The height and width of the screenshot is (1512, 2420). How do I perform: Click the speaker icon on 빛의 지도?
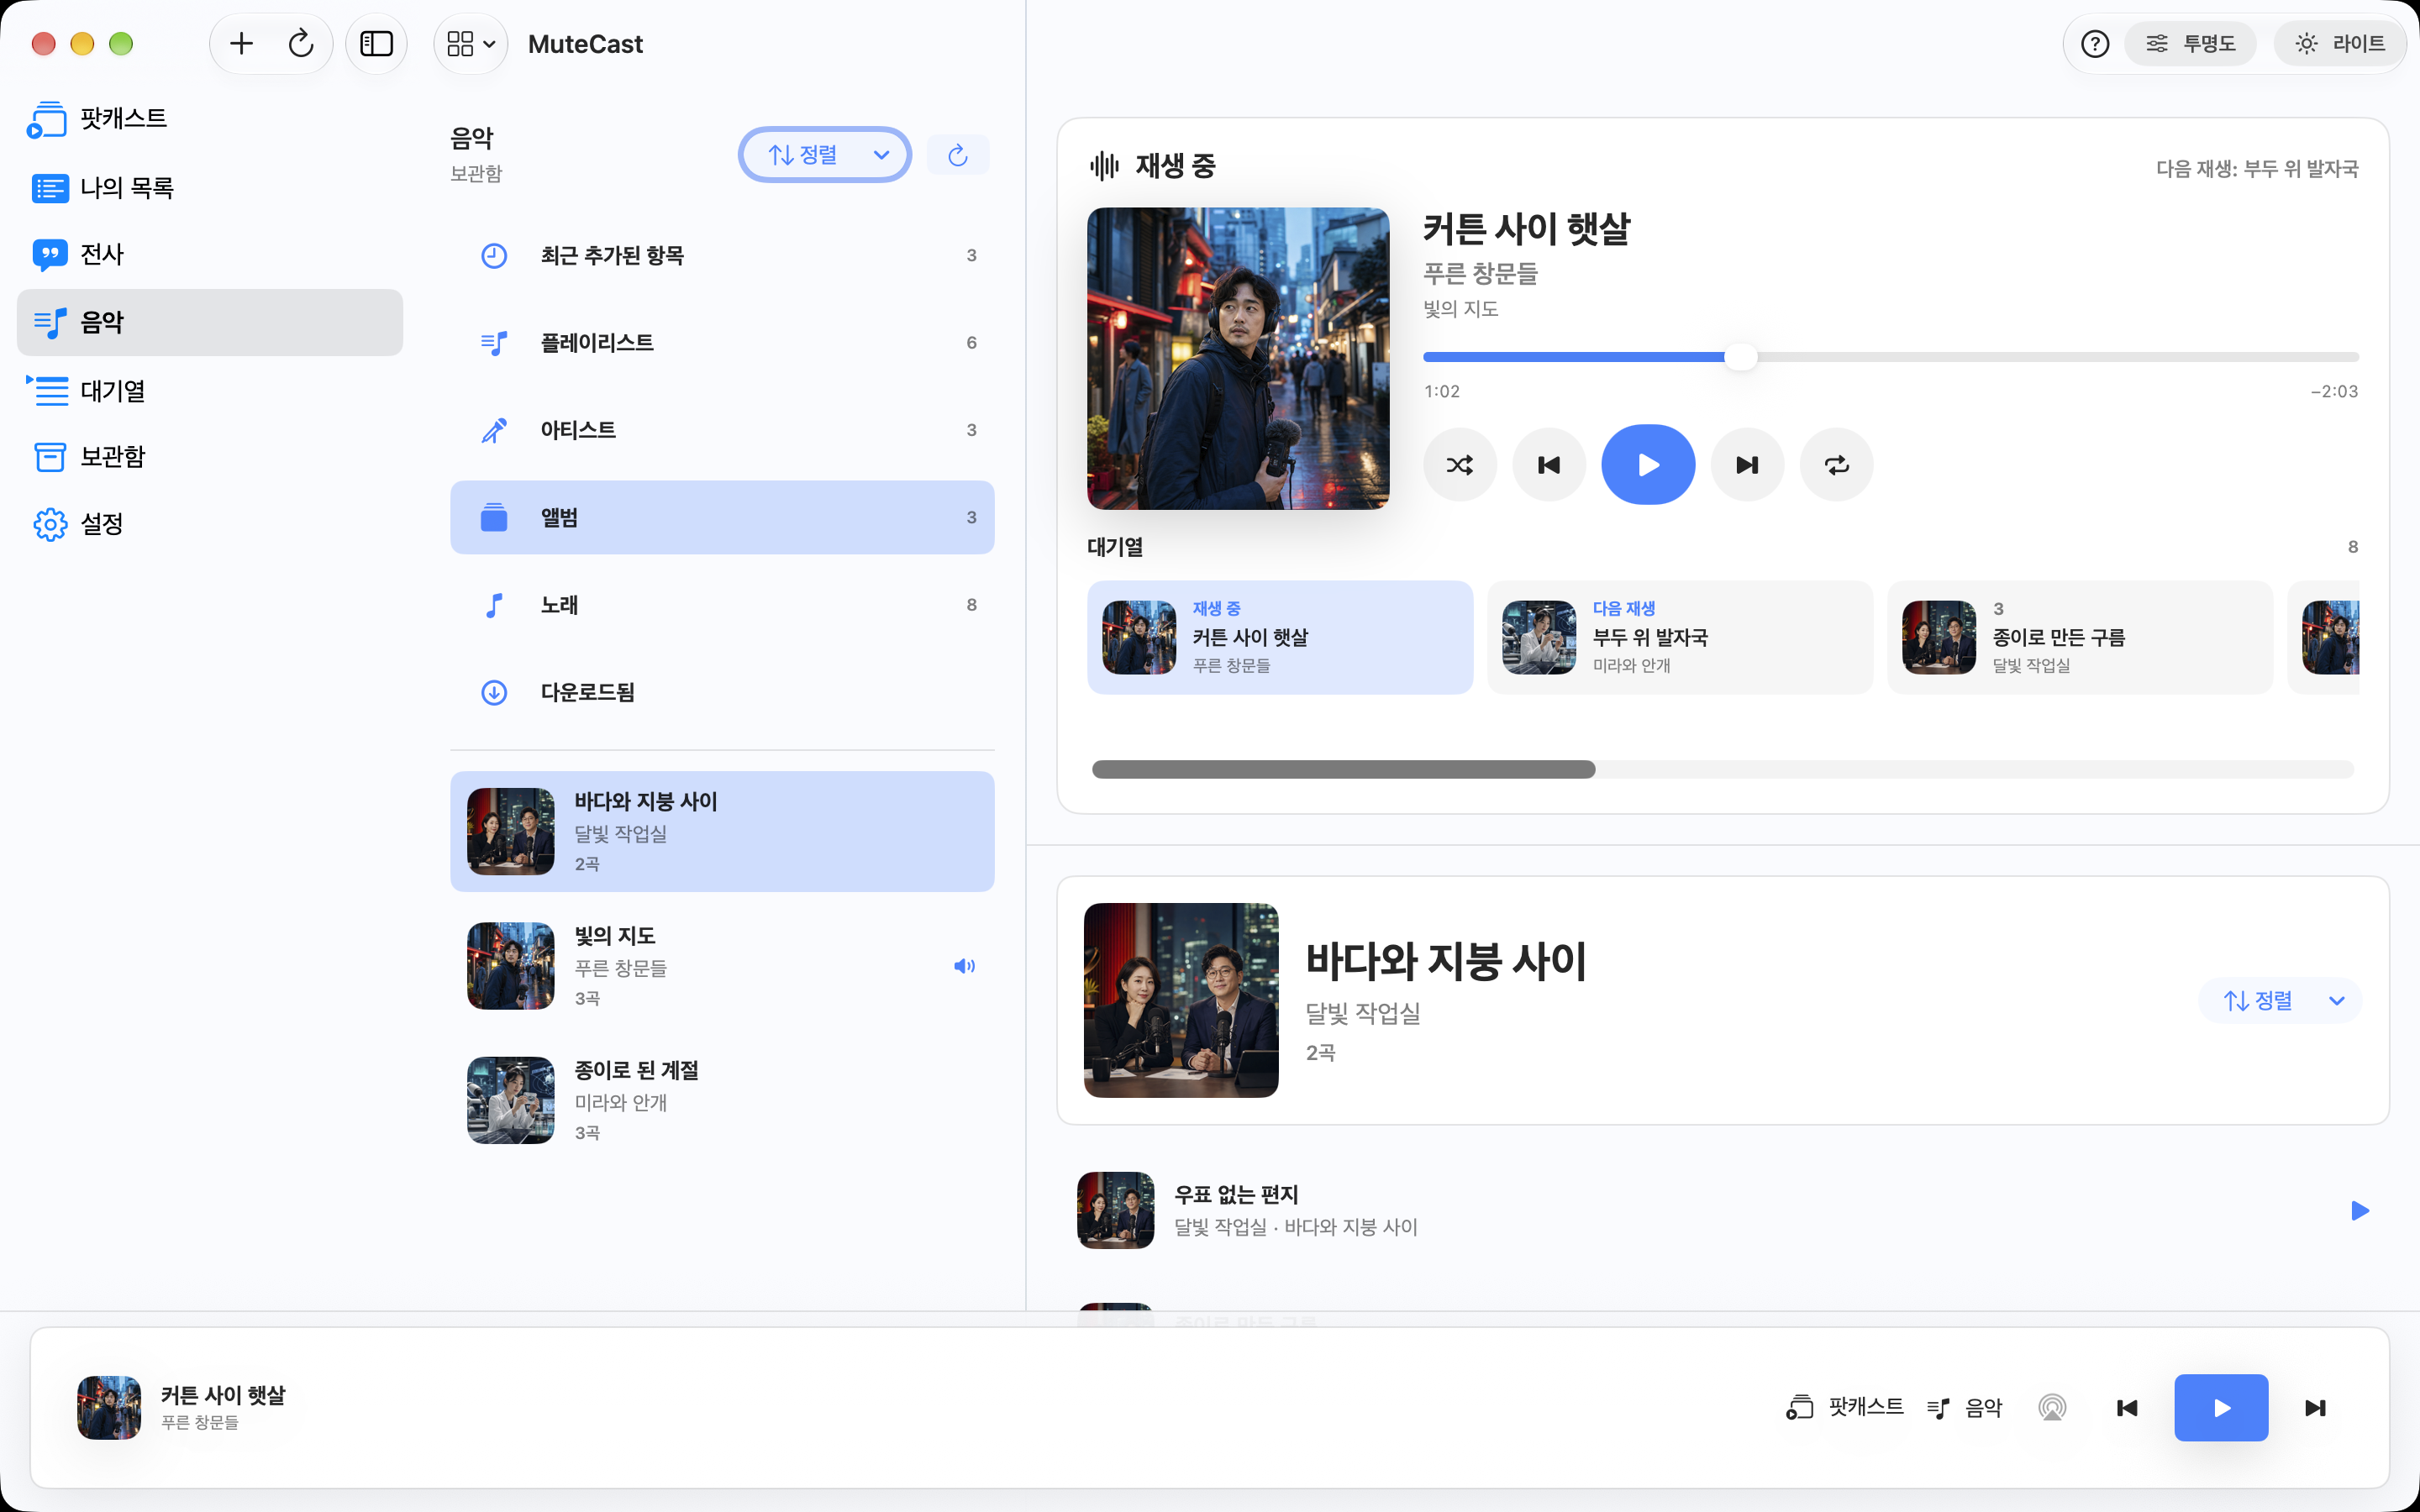pyautogui.click(x=964, y=966)
